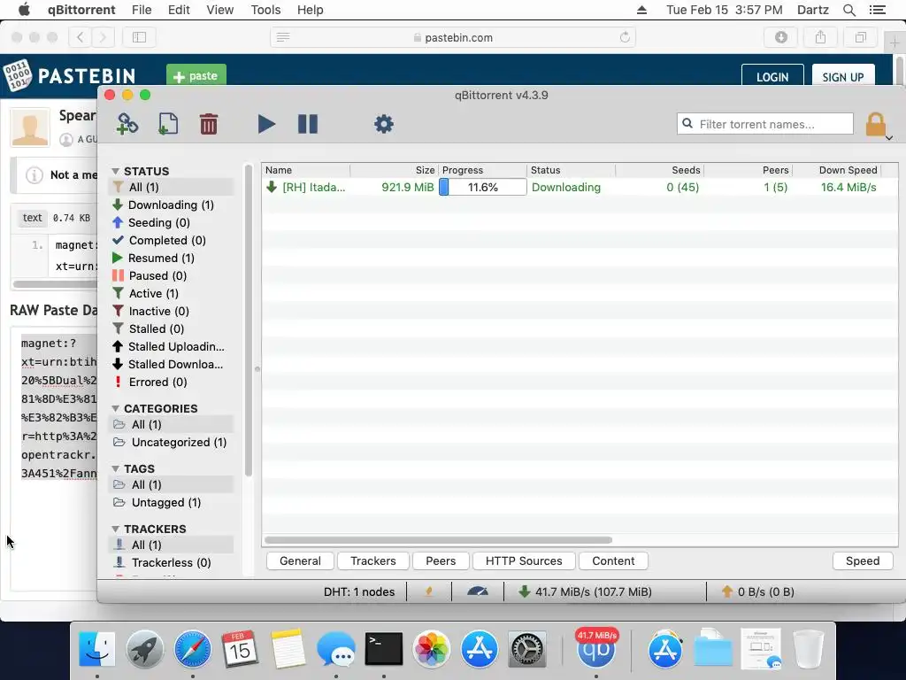The image size is (906, 680).
Task: Select the Errored (0) status filter
Action: 171,382
